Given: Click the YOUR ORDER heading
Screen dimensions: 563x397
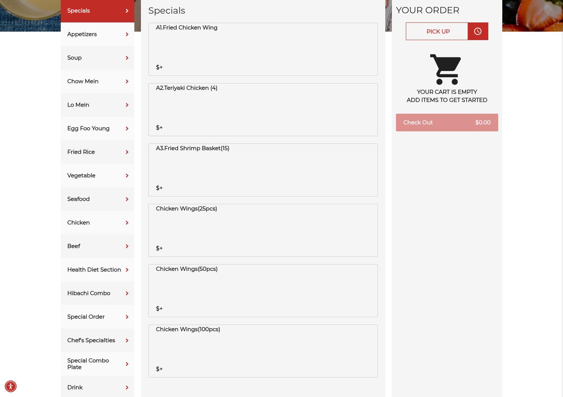Looking at the screenshot, I should pyautogui.click(x=428, y=10).
